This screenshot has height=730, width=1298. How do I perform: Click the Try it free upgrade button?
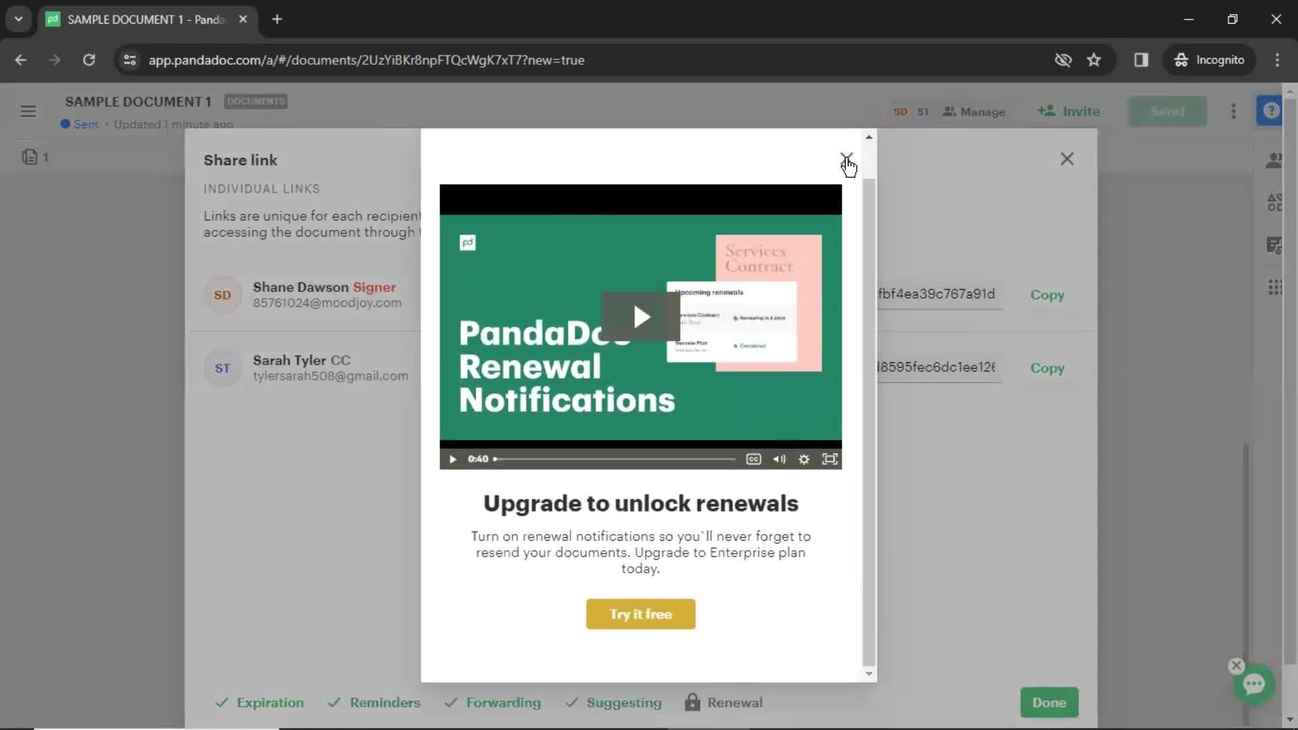coord(640,614)
